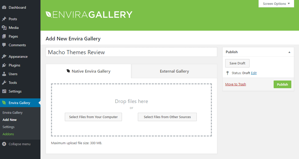Click the gallery title field 'Macho Themes Review'
Screen dimensions: 299x159
coord(131,52)
